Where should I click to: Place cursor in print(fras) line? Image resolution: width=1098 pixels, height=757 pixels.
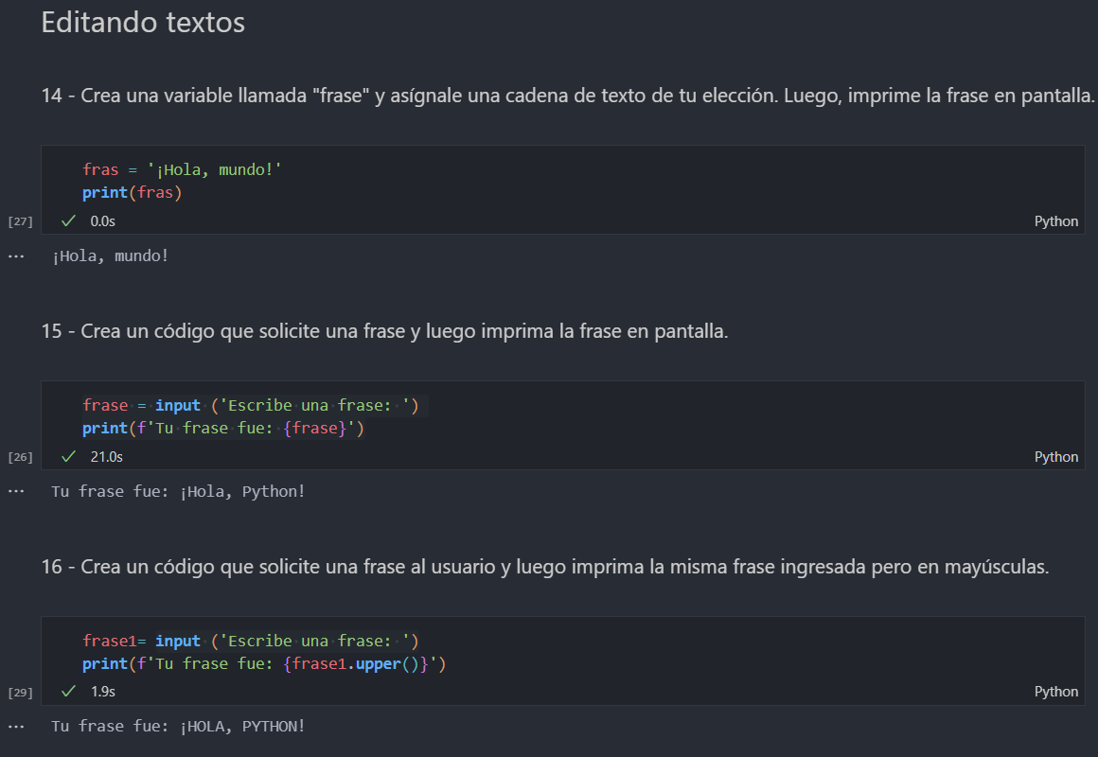pyautogui.click(x=133, y=193)
